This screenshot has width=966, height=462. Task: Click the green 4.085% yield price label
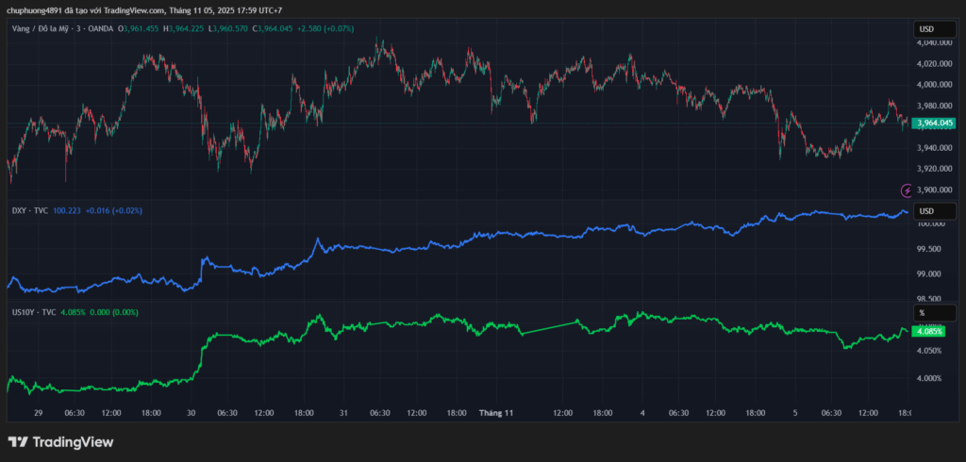[930, 332]
